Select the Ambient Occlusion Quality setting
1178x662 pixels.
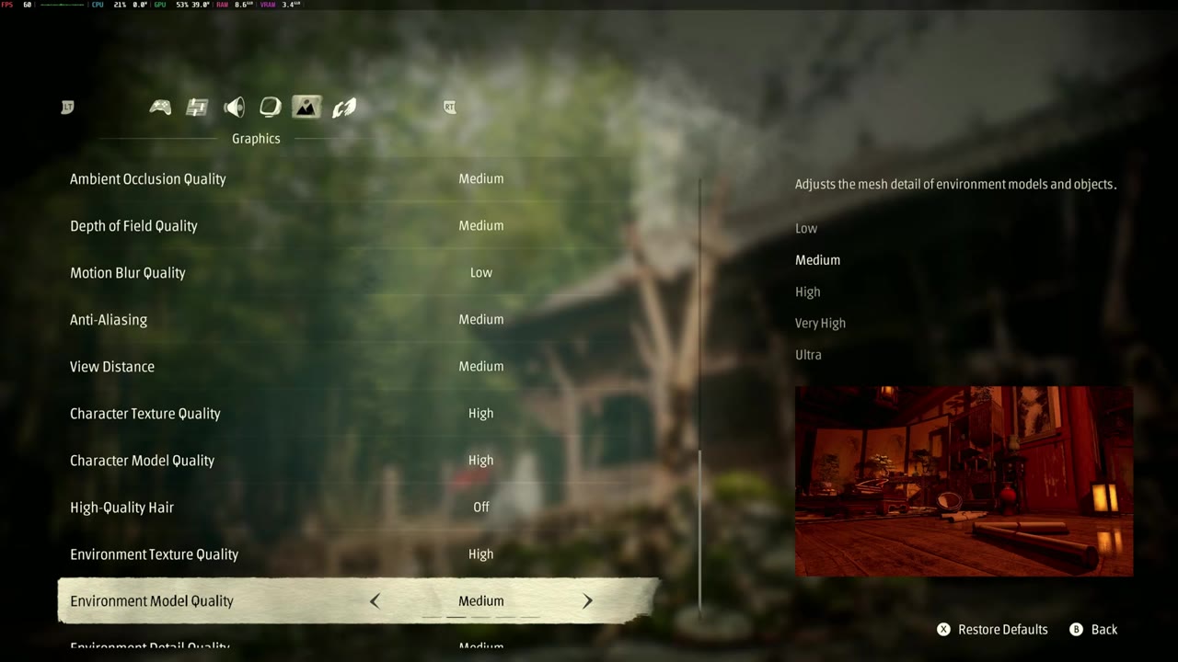click(359, 179)
